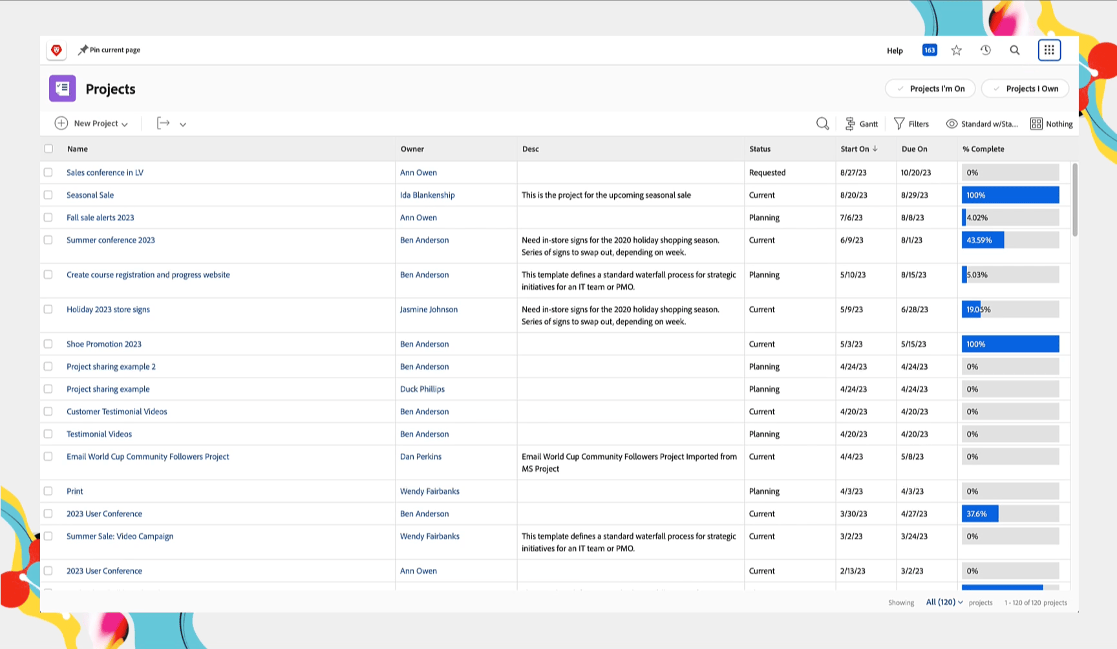Image resolution: width=1117 pixels, height=649 pixels.
Task: Open the All (120) showing dropdown
Action: click(x=944, y=602)
